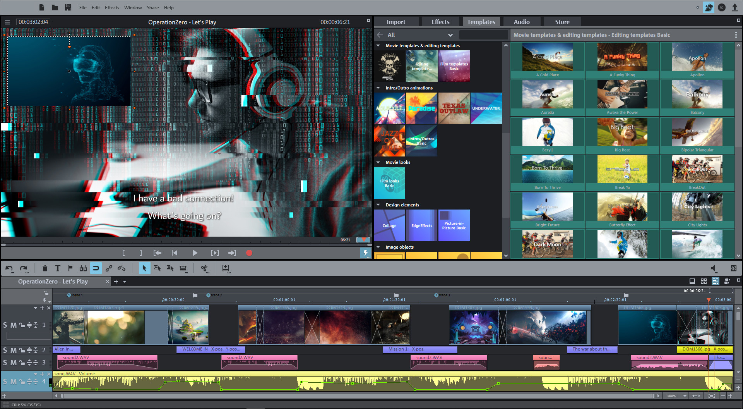The width and height of the screenshot is (743, 409).
Task: Open the multicam editing icon near timeline view modes
Action: [x=727, y=282]
